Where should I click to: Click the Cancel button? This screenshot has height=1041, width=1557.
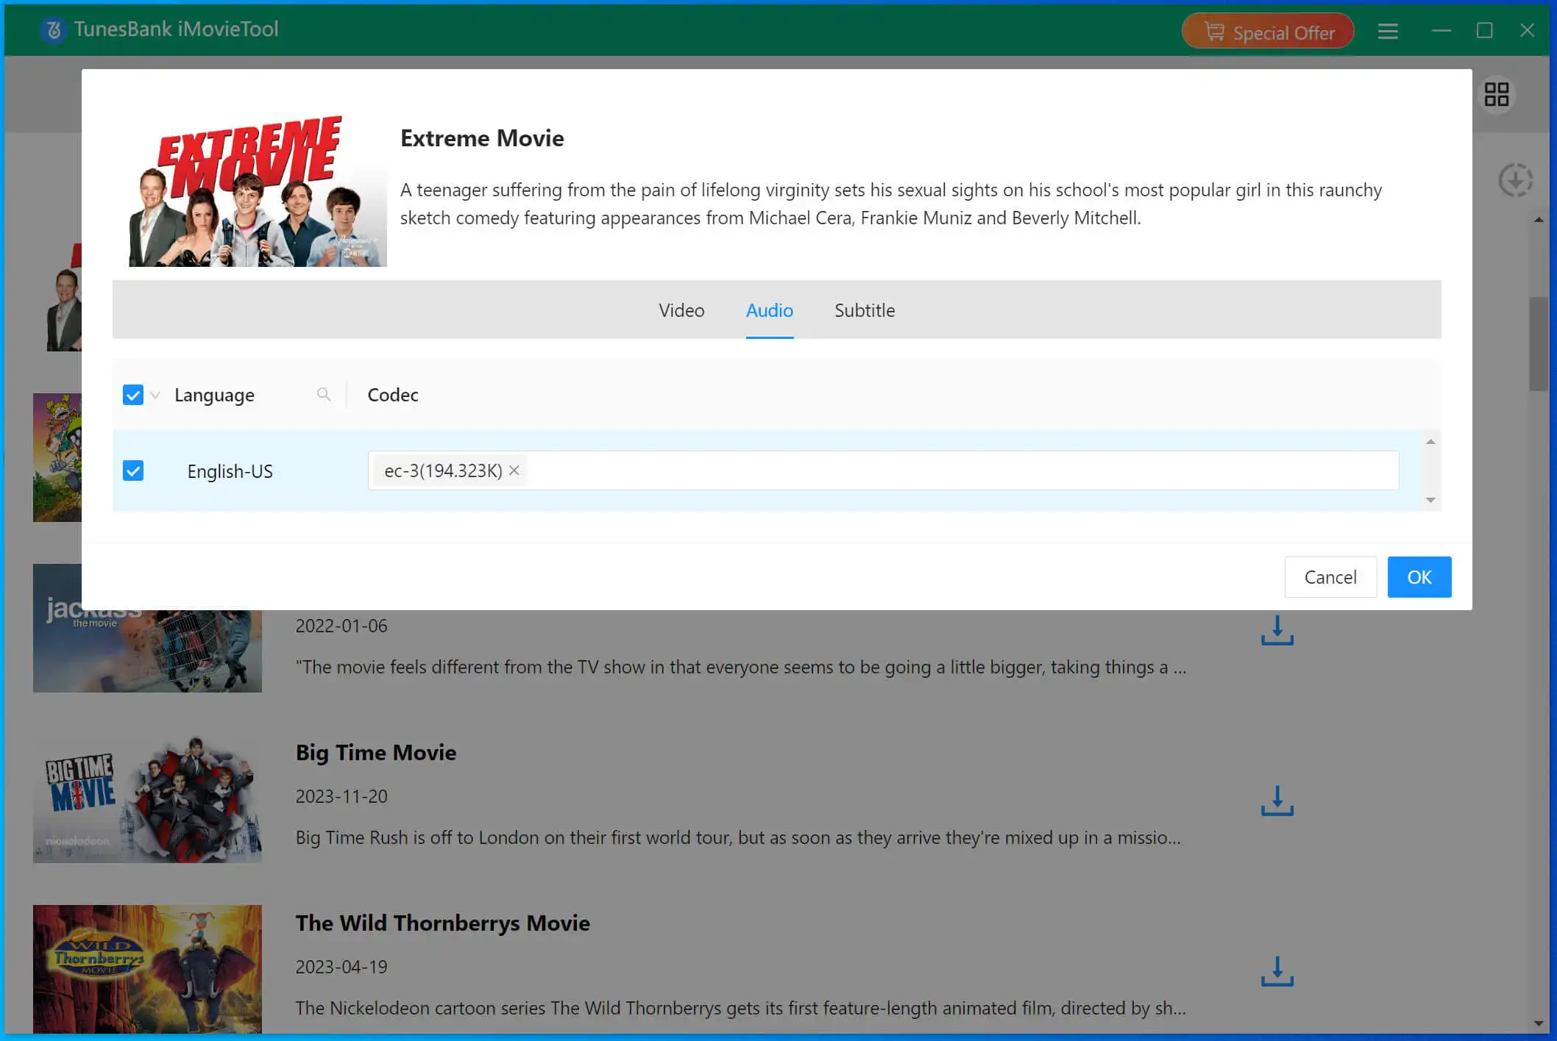(x=1330, y=577)
